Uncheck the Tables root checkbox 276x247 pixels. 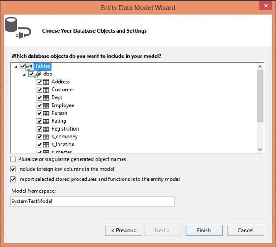23,66
